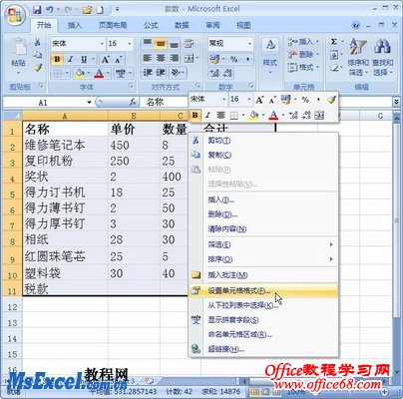Open the ribbon 格式 cells dropdown
Image resolution: width=403 pixels, height=399 pixels.
(x=303, y=68)
